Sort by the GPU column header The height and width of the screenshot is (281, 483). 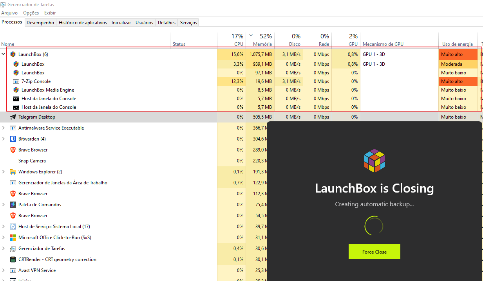[346, 40]
